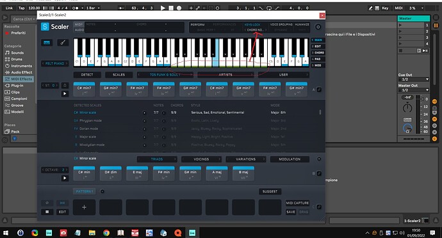
Task: Click the MODULATION button
Action: pos(290,159)
